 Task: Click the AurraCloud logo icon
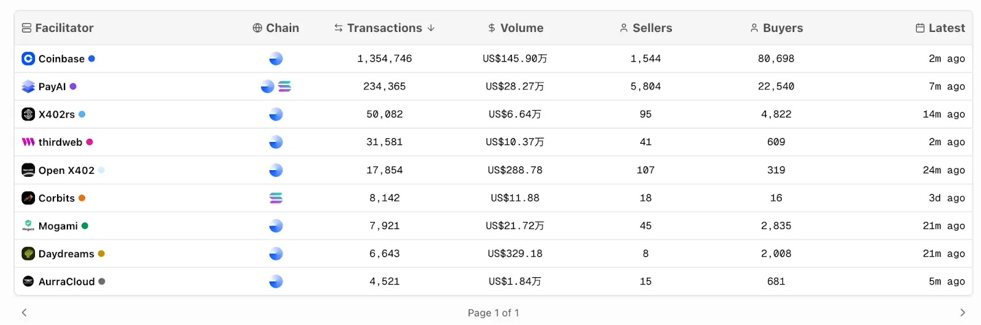[28, 282]
